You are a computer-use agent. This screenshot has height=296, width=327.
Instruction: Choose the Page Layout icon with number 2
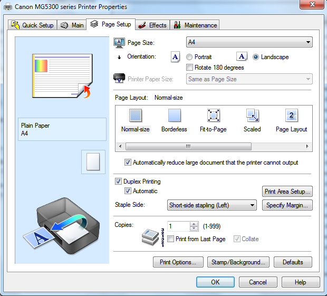[x=291, y=116]
